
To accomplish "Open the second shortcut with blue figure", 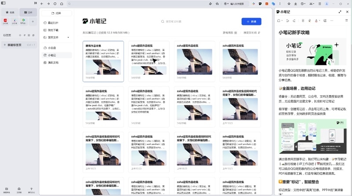I will [15, 22].
